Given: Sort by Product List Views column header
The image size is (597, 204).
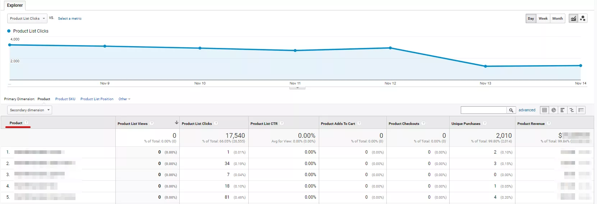Looking at the screenshot, I should [133, 124].
